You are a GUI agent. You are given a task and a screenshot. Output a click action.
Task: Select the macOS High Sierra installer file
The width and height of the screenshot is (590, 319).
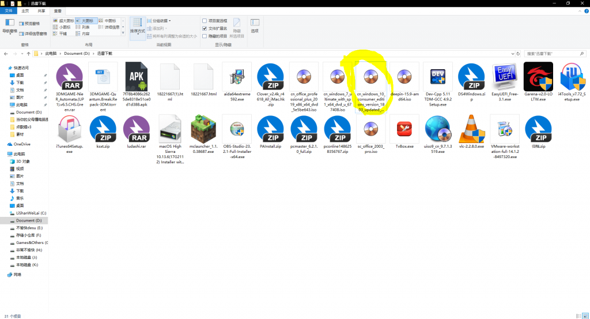[x=170, y=140]
